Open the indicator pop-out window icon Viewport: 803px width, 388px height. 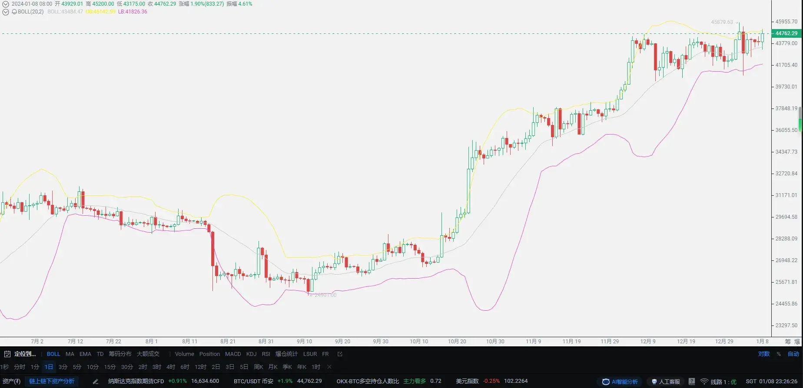(x=340, y=354)
